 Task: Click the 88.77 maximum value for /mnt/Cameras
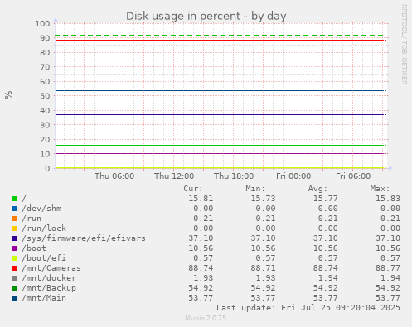388,268
